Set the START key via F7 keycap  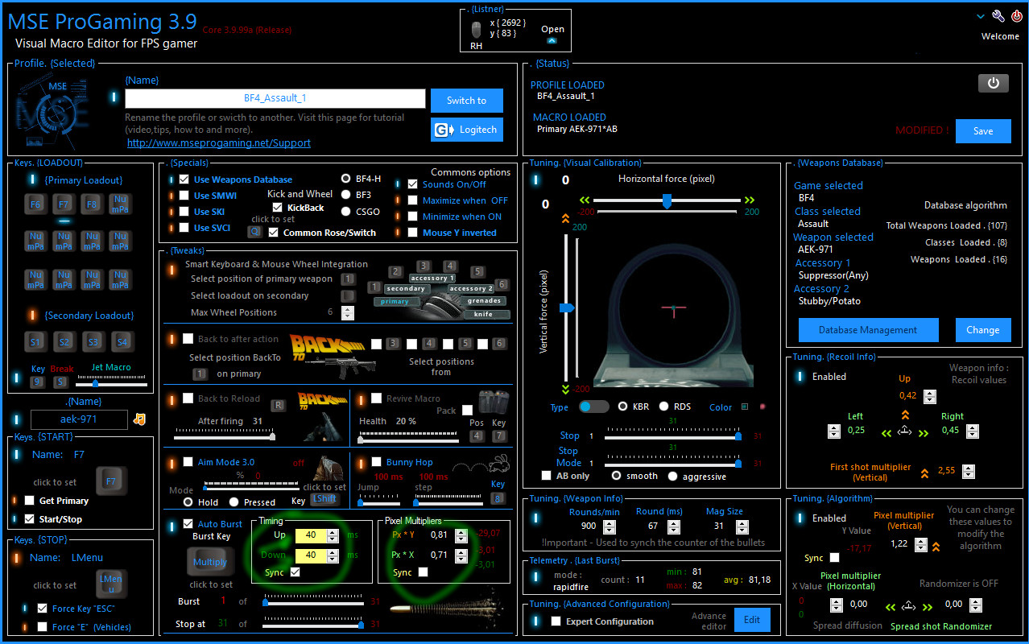click(111, 481)
